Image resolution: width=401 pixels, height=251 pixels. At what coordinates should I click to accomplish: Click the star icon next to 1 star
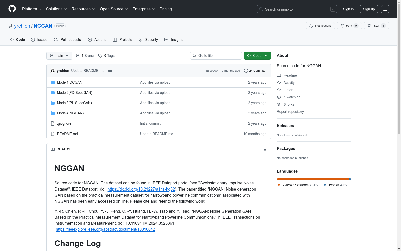(x=279, y=90)
